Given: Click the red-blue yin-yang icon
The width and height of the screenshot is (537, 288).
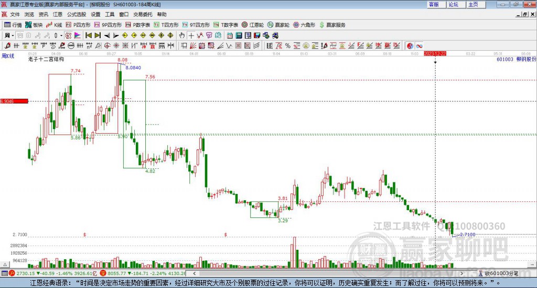Looking at the screenshot, I should pos(410,45).
